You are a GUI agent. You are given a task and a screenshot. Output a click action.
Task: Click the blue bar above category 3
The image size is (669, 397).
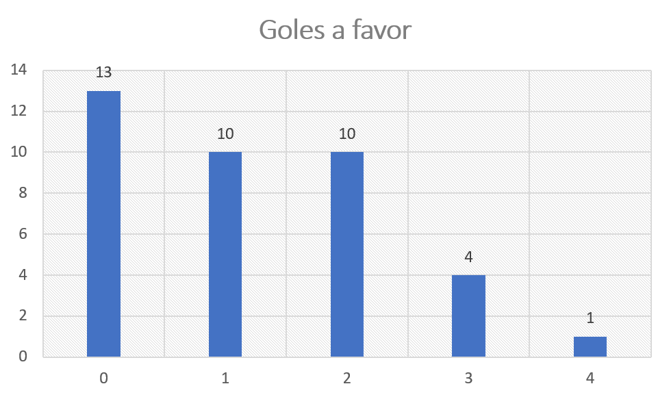point(469,316)
